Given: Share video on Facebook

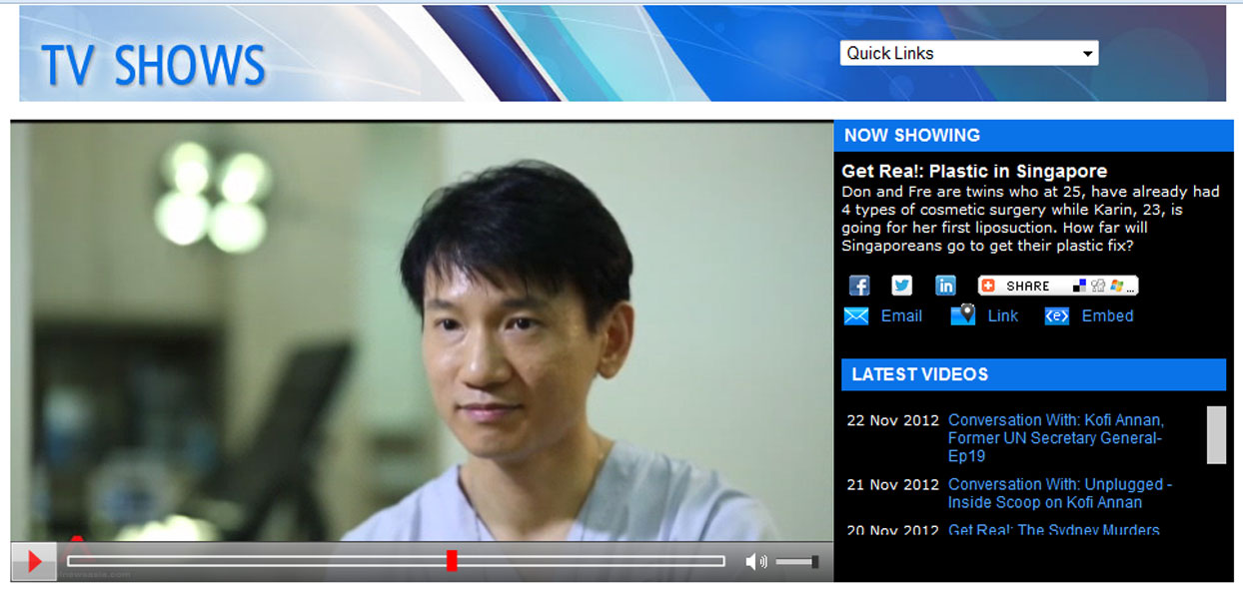Looking at the screenshot, I should tap(859, 286).
